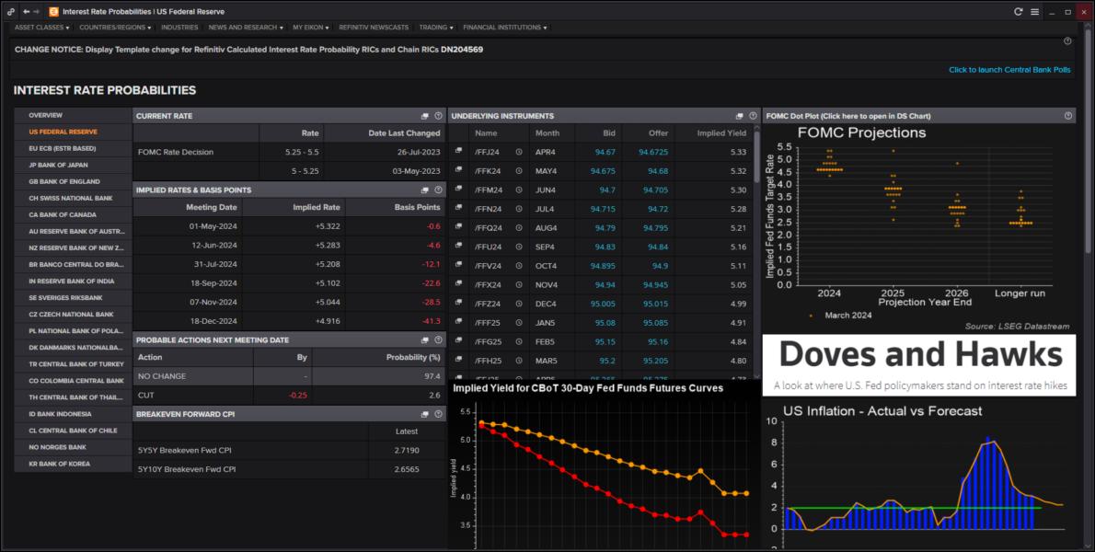Open the TRADING dropdown menu
Image resolution: width=1095 pixels, height=552 pixels.
tap(436, 28)
